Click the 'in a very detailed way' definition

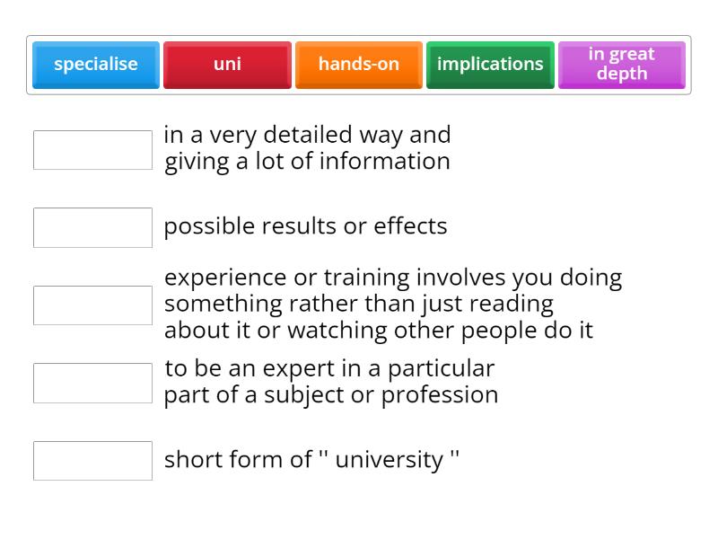click(307, 148)
